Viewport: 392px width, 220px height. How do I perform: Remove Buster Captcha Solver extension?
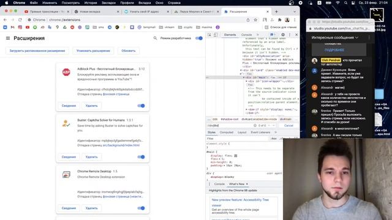coord(91,157)
